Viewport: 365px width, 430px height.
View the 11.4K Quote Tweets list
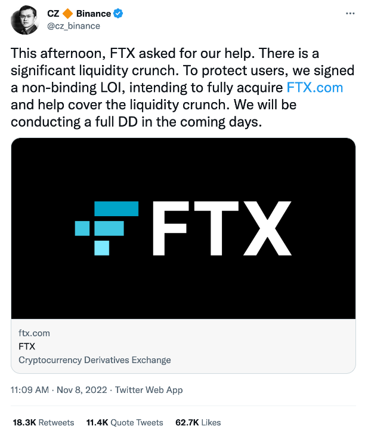click(x=125, y=422)
